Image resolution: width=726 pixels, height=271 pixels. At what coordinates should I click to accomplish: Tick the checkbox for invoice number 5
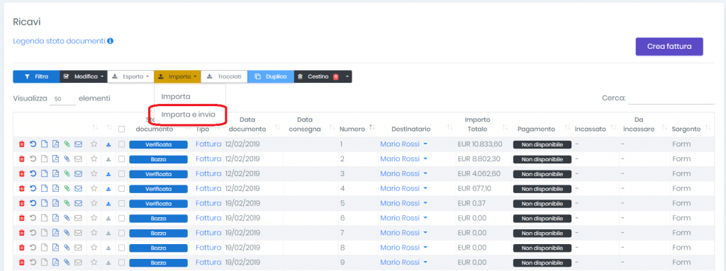tap(122, 203)
